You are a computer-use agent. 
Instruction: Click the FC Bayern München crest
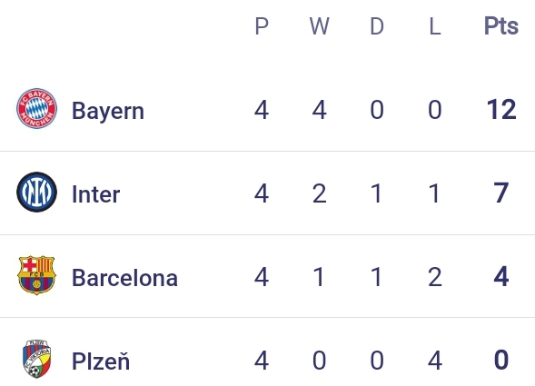coord(37,108)
